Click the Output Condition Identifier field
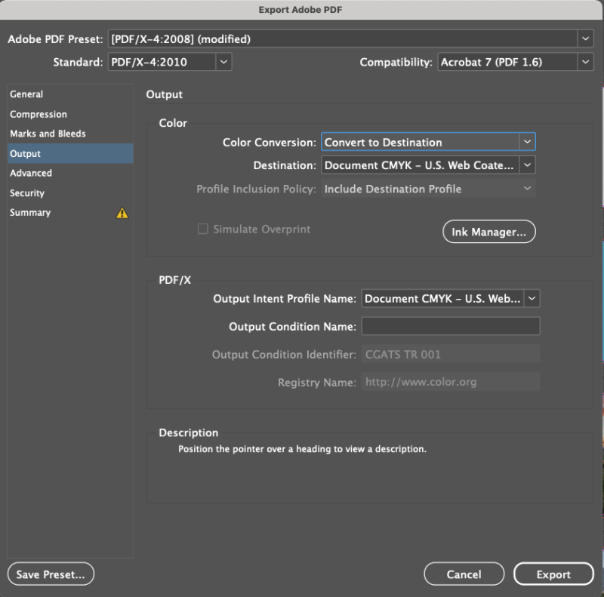Image resolution: width=604 pixels, height=597 pixels. (450, 354)
